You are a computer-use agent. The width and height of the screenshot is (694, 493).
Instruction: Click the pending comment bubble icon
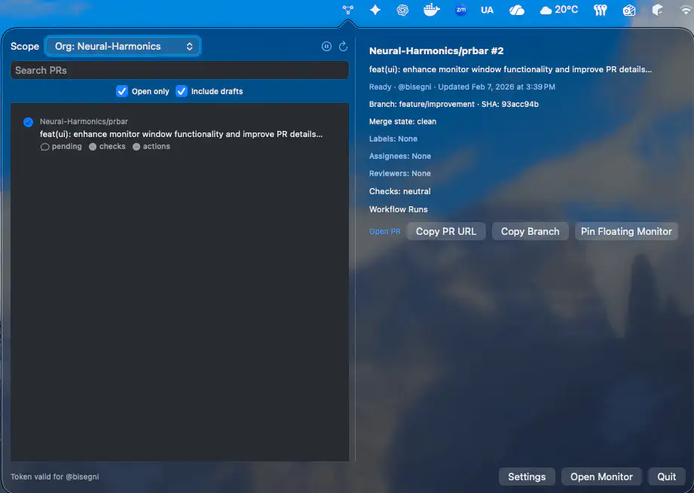(44, 147)
